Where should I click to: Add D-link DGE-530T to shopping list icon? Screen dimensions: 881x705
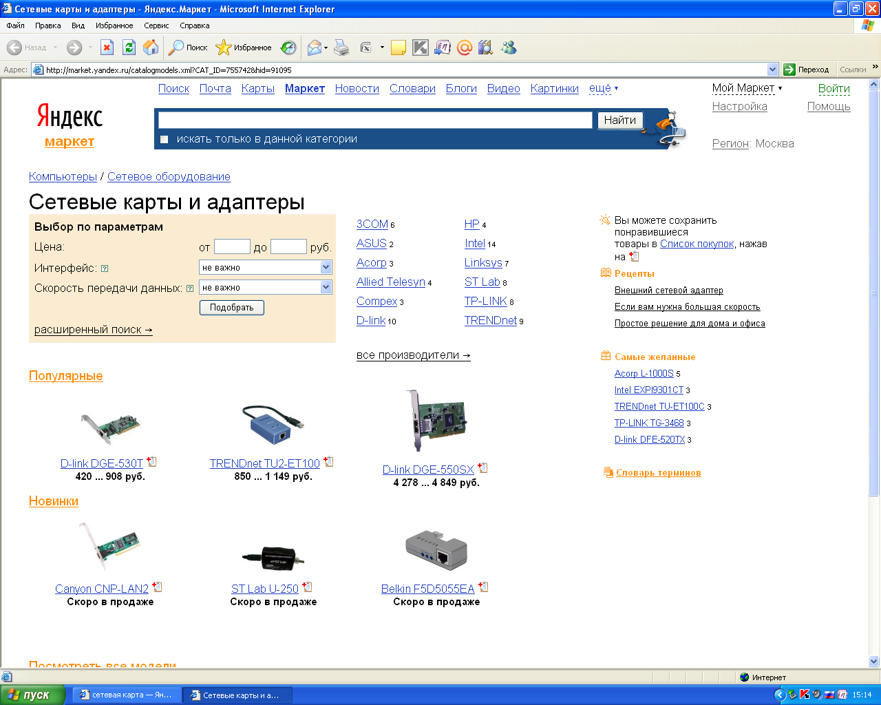pos(152,462)
